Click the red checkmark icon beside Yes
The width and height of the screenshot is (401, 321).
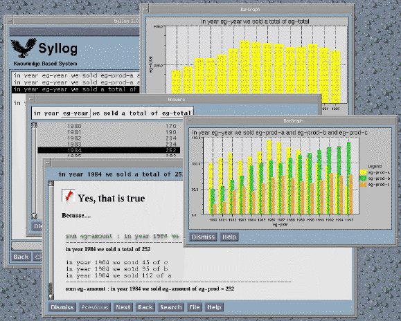(69, 196)
